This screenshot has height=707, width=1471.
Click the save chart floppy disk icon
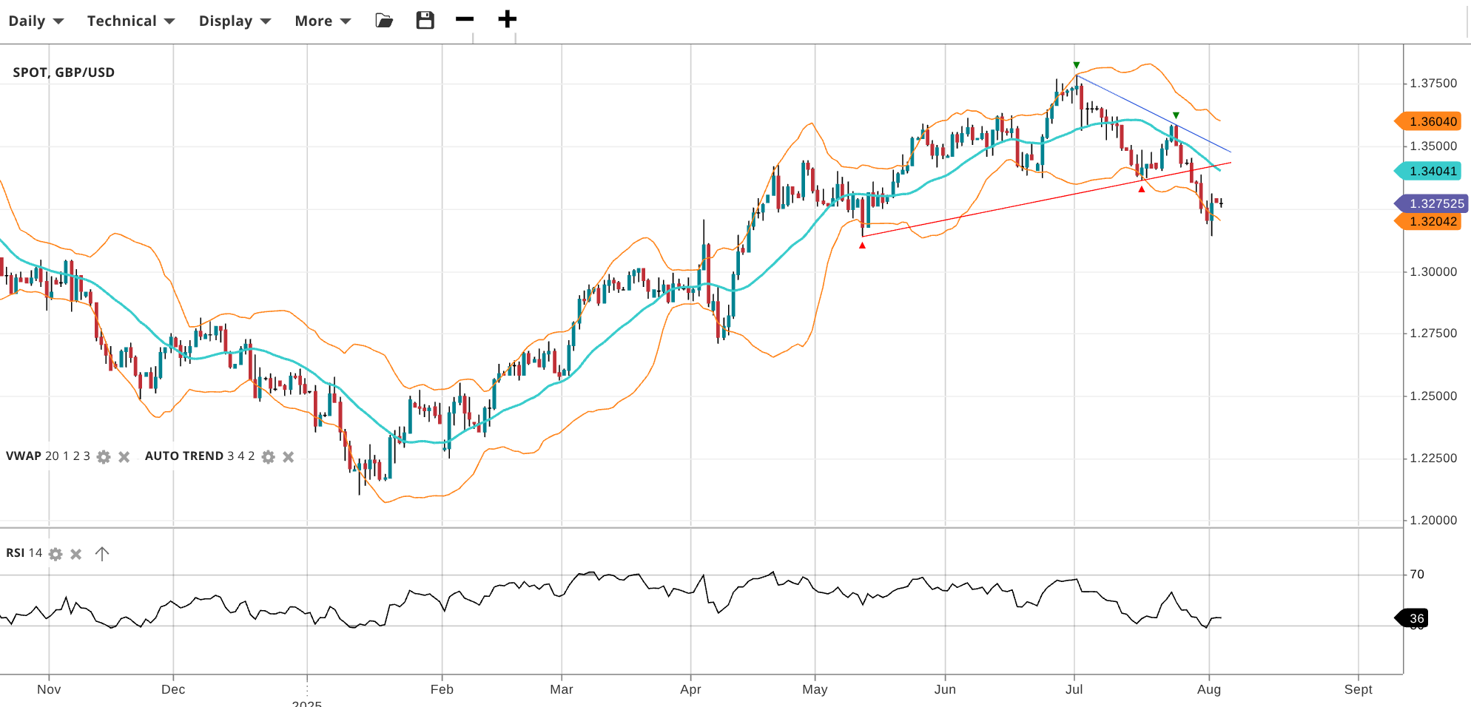coord(425,21)
